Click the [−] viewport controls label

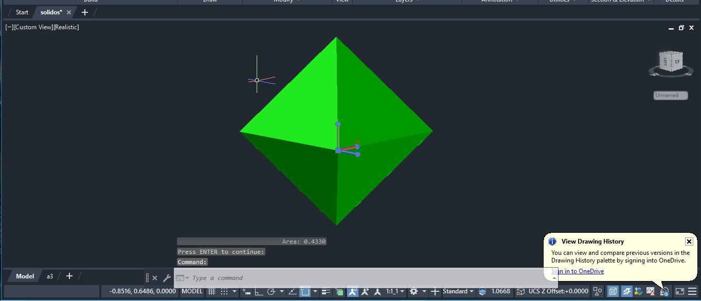(x=9, y=27)
